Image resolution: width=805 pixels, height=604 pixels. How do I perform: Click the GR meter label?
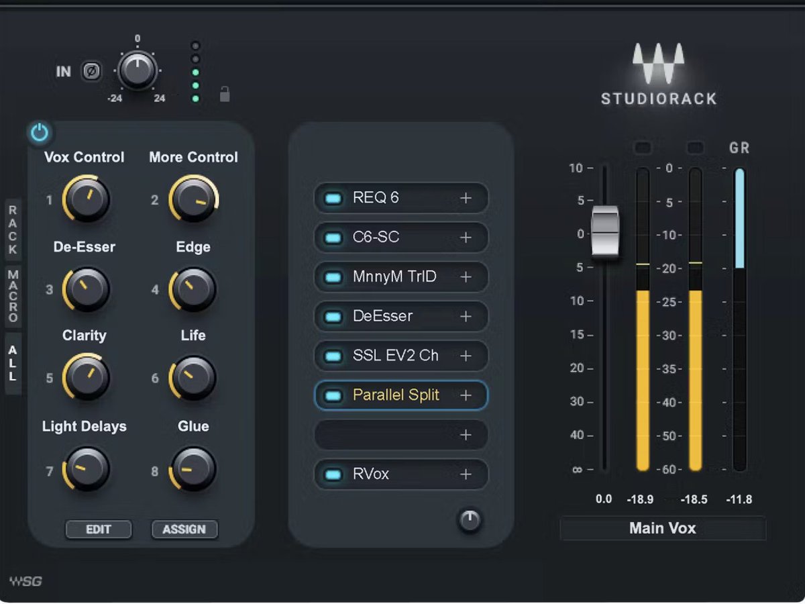tap(739, 148)
